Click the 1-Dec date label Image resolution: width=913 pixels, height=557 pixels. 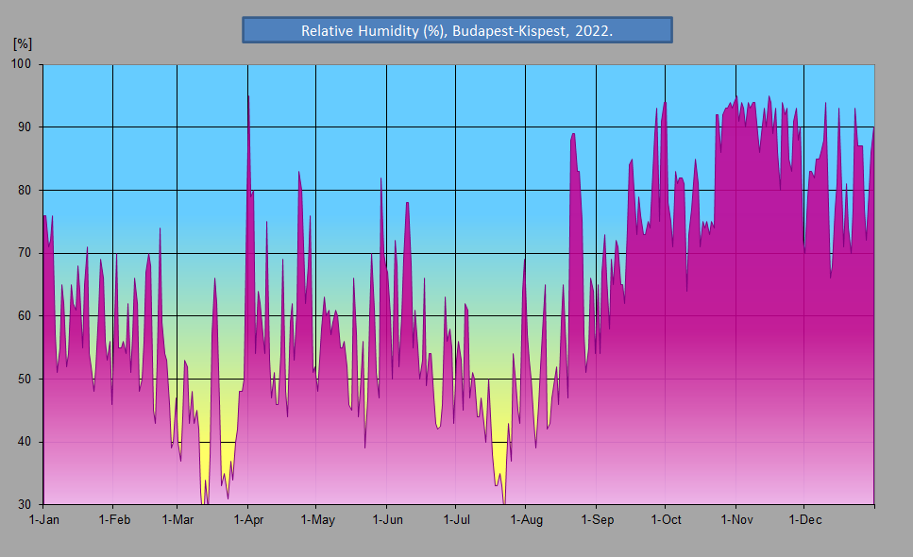tap(803, 520)
